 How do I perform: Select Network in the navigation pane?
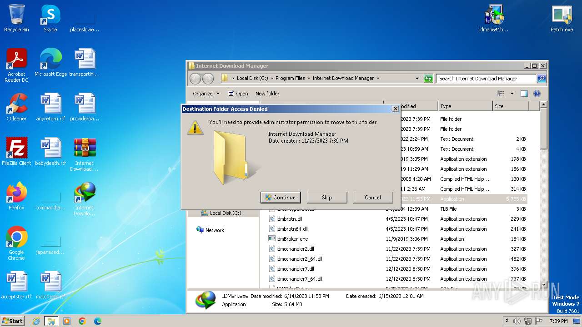(x=210, y=230)
